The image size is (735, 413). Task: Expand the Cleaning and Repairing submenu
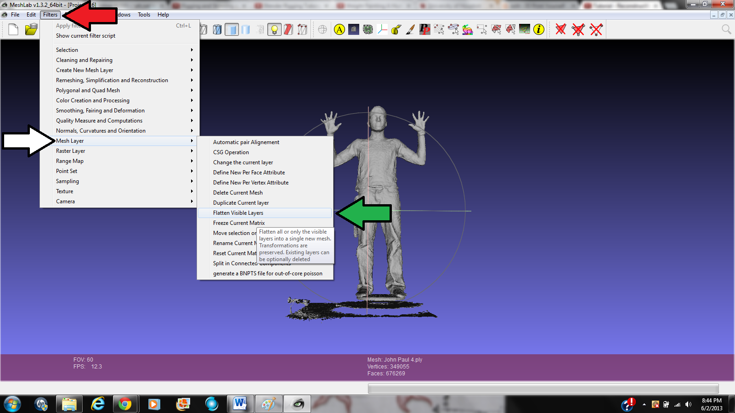(84, 60)
